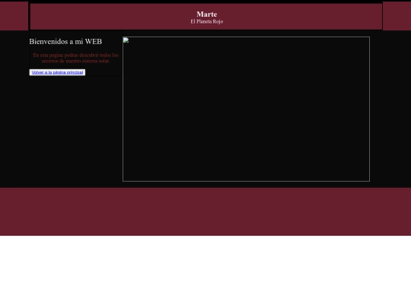This screenshot has height=308, width=411.
Task: Click the red paragraph starting 'En esta pagina podras descubrir'
Action: (75, 58)
